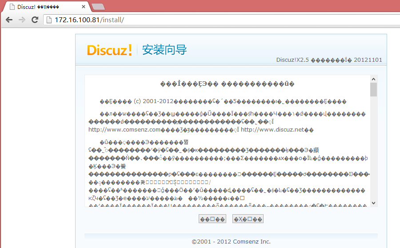This screenshot has width=400, height=248.
Task: Open a new browser tab
Action: (x=98, y=7)
